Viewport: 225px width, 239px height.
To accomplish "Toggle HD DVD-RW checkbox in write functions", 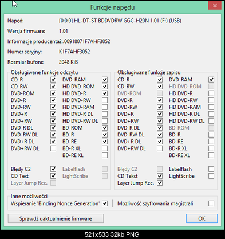I will point(211,100).
